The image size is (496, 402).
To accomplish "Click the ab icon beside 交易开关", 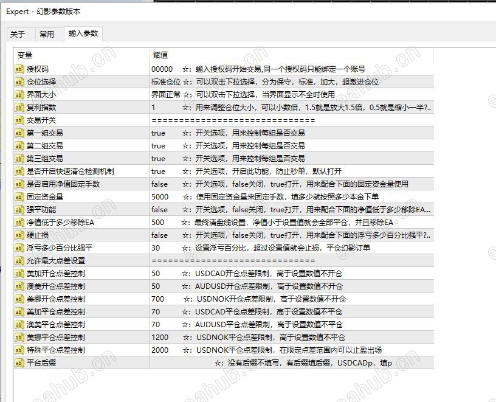I will point(19,120).
